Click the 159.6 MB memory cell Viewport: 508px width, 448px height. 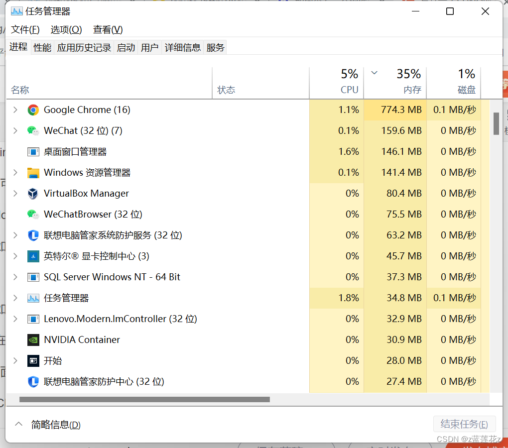395,131
